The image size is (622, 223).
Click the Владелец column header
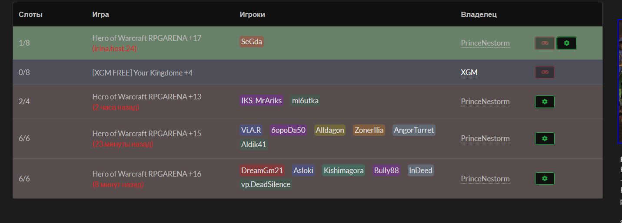click(x=479, y=14)
